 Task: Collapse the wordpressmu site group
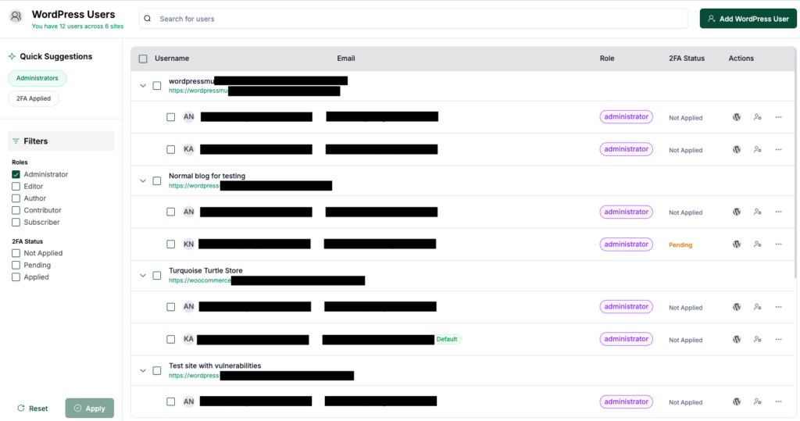(x=143, y=86)
